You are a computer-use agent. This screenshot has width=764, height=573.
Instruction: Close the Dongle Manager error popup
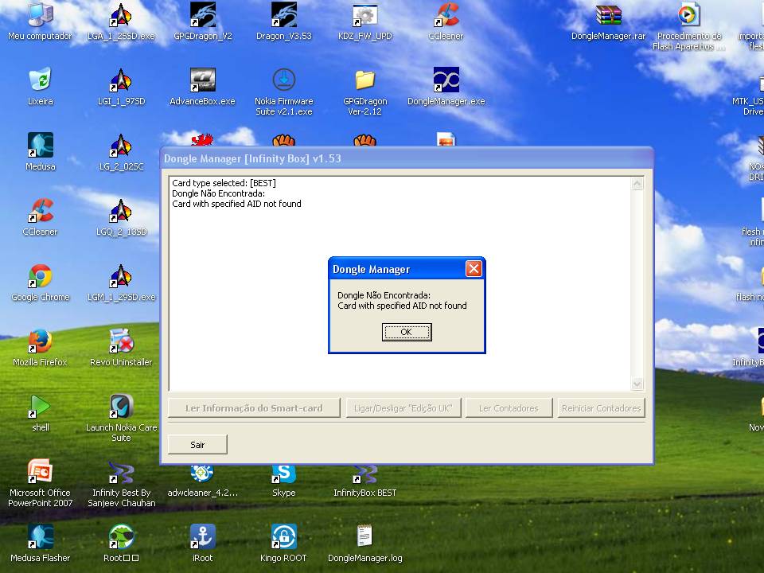[x=474, y=269]
